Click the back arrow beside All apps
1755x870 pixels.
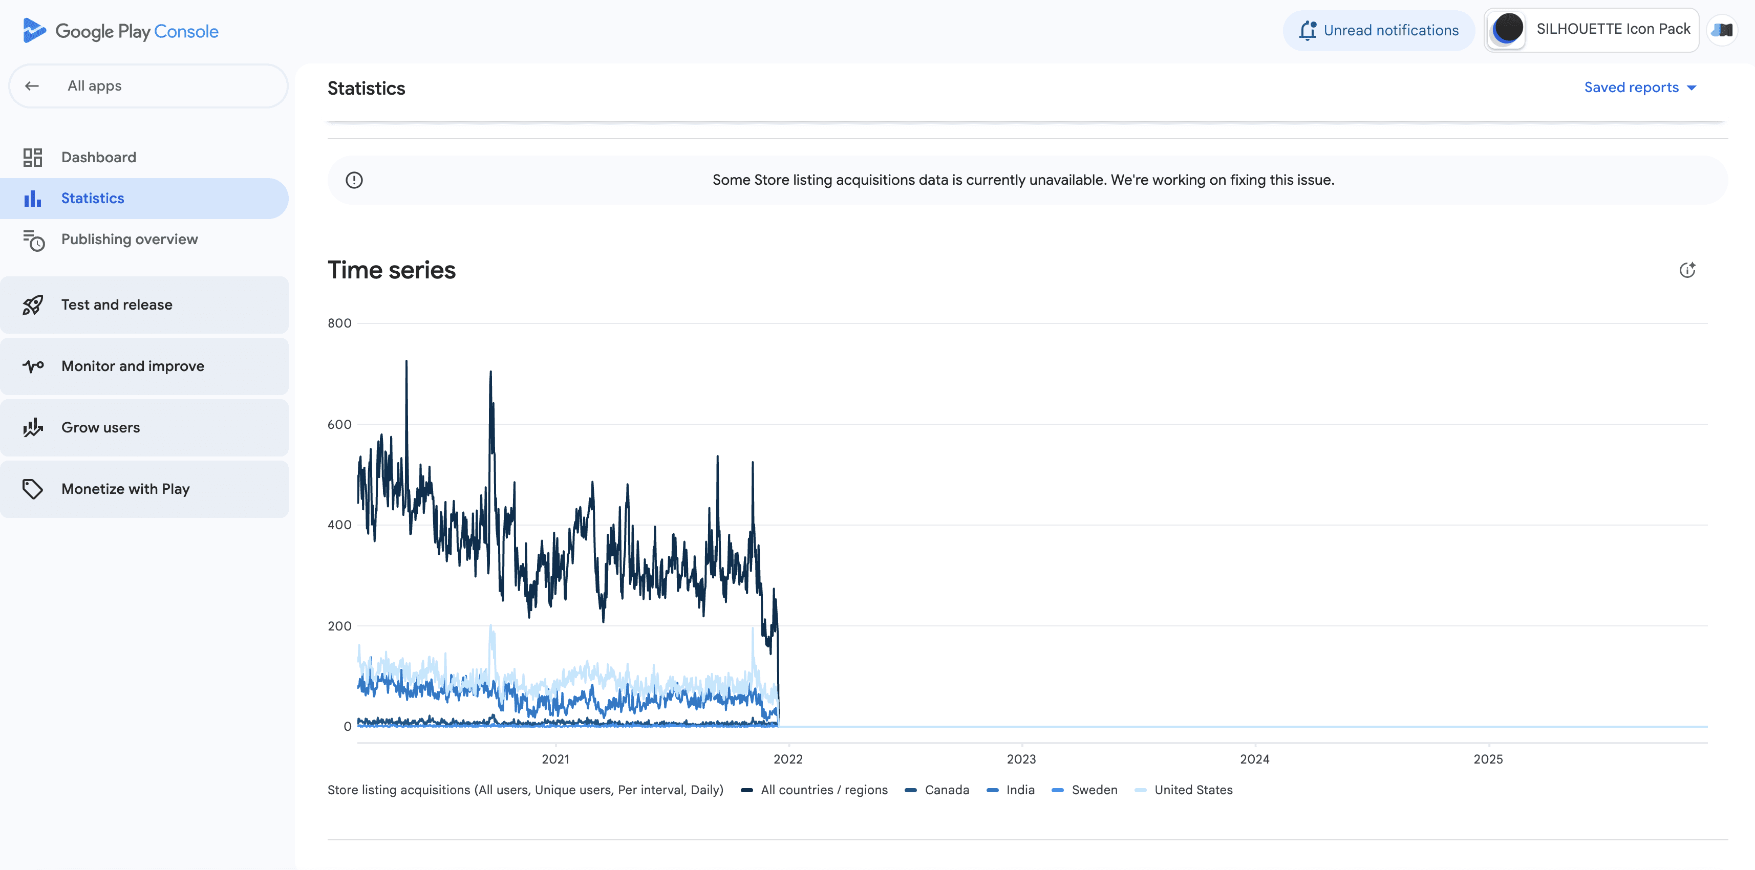[x=31, y=86]
